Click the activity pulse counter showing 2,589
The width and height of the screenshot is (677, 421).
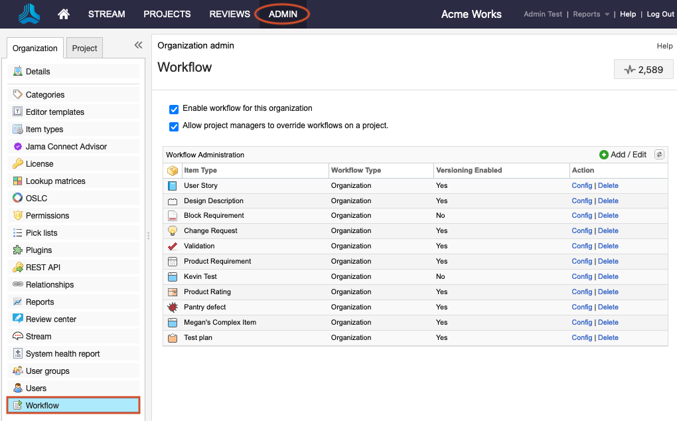click(x=643, y=70)
